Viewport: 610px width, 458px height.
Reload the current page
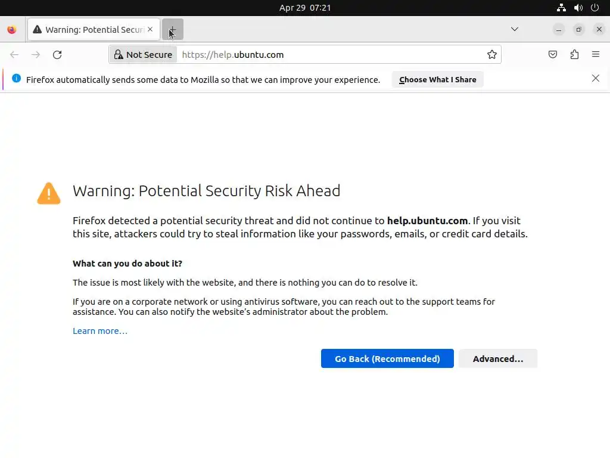coord(57,55)
